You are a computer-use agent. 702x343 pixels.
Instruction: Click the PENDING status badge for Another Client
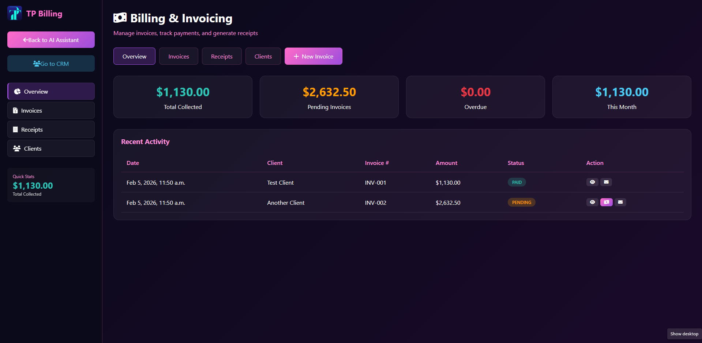click(521, 202)
